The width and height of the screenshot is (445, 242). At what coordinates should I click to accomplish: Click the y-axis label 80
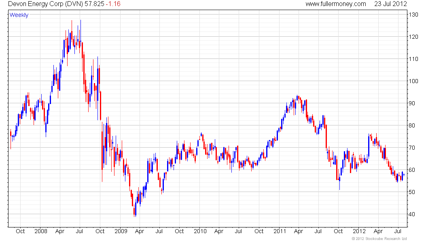tap(412, 126)
